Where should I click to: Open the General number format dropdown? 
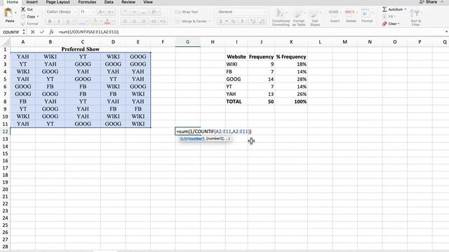point(241,12)
